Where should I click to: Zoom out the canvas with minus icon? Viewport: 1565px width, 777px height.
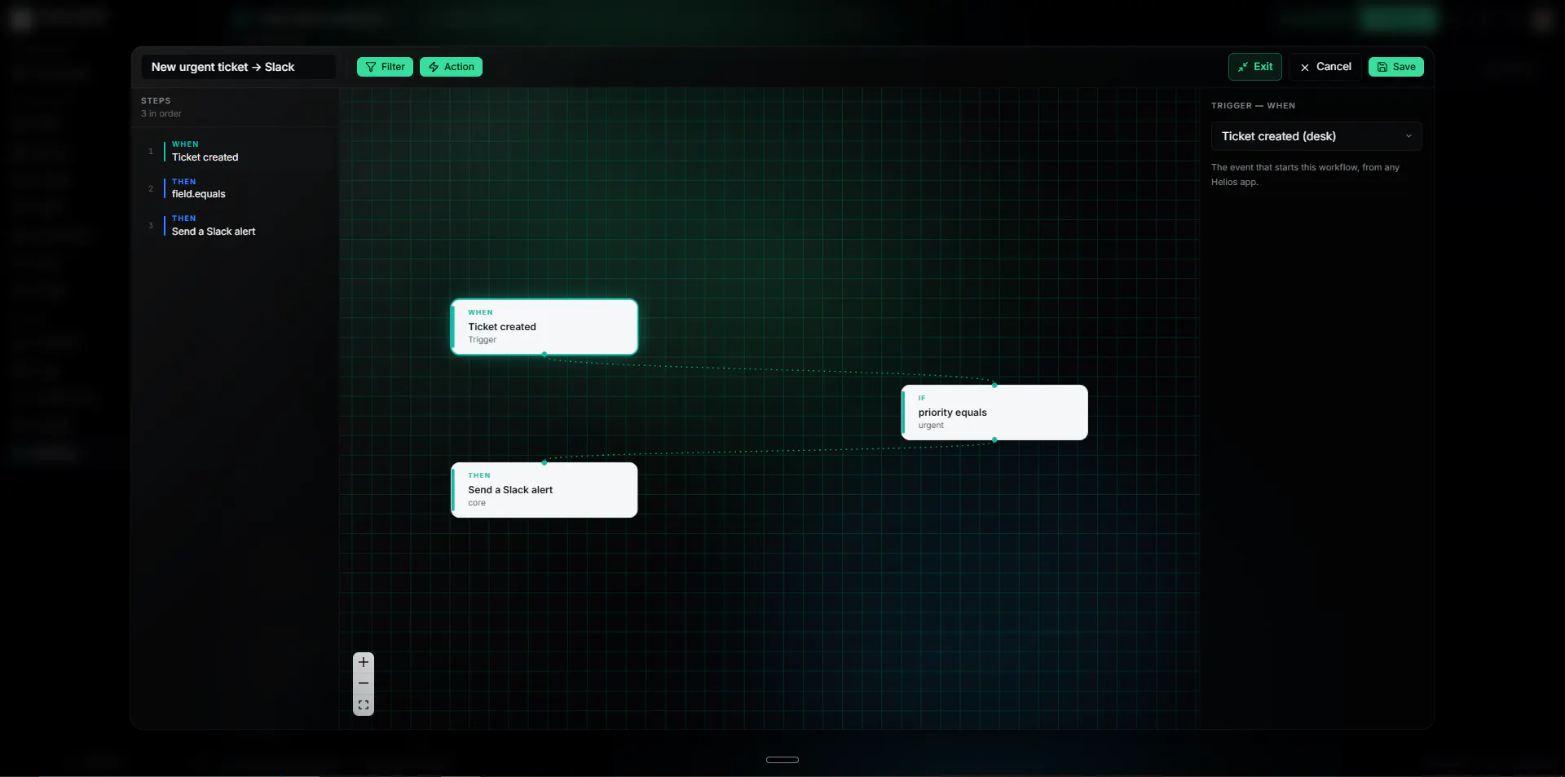(x=364, y=683)
